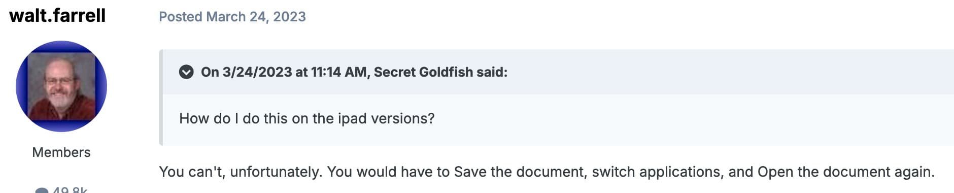Open walt.farrell's profile avatar picture
954x193 pixels.
pos(61,86)
